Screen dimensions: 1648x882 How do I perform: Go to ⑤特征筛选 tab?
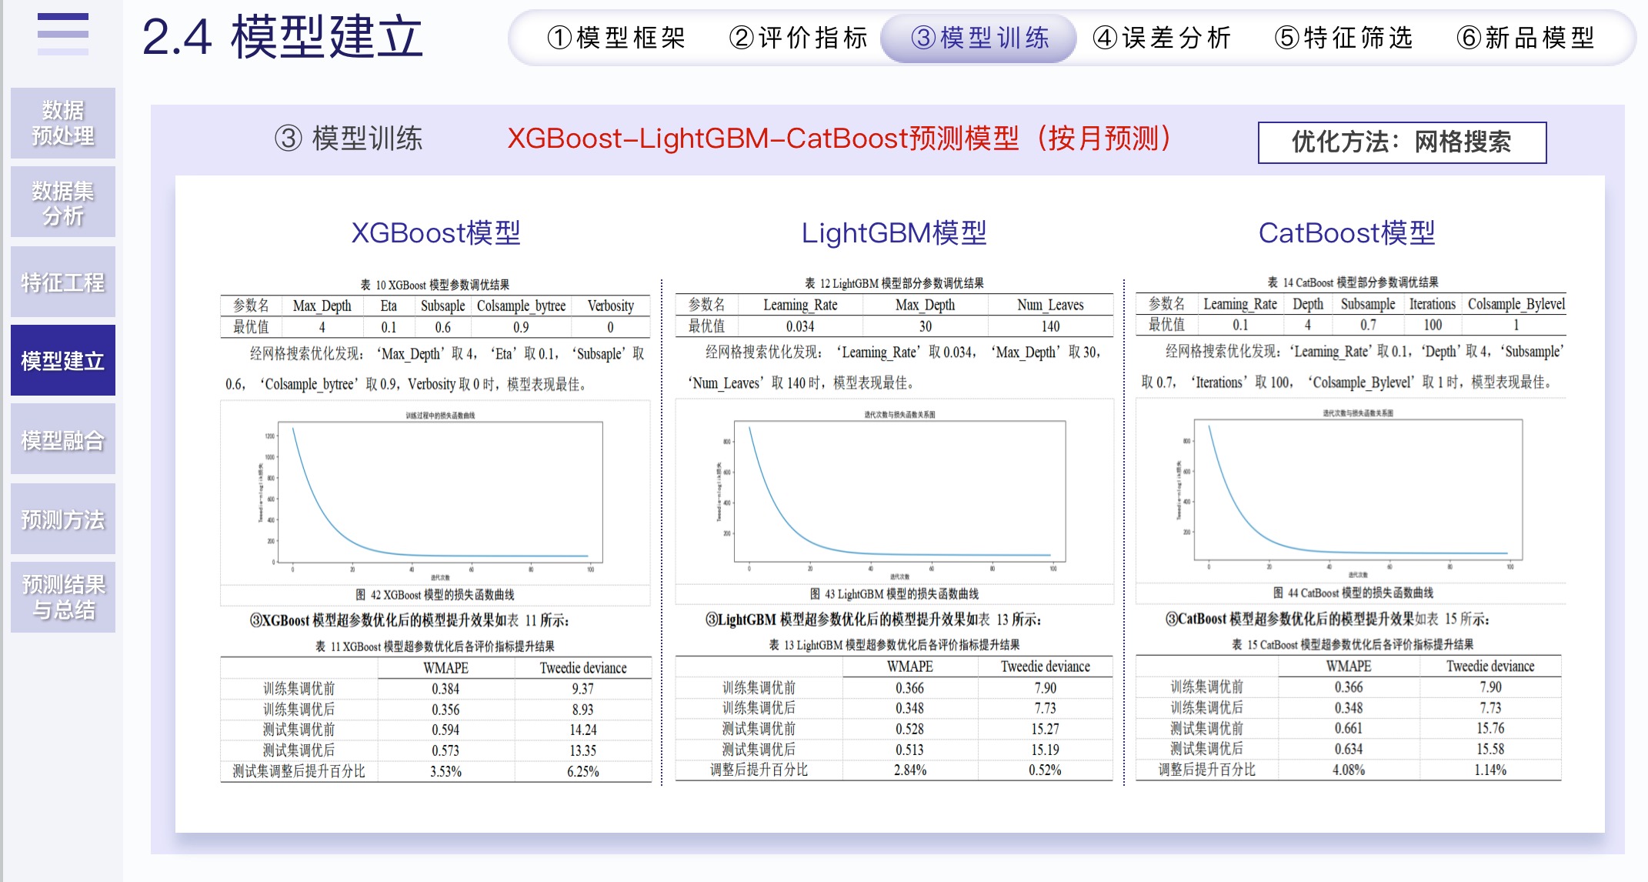click(1343, 38)
